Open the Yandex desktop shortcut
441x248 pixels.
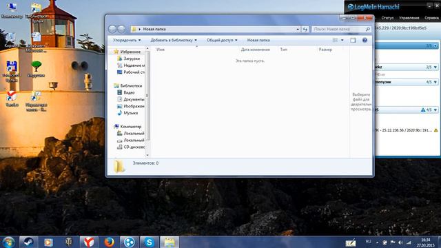(x=12, y=99)
